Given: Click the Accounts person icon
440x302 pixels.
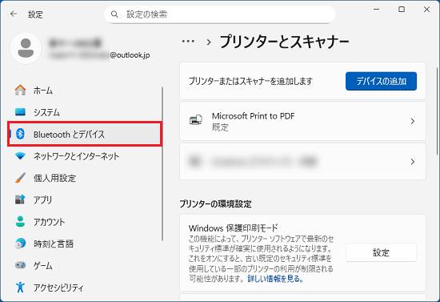Looking at the screenshot, I should 20,221.
